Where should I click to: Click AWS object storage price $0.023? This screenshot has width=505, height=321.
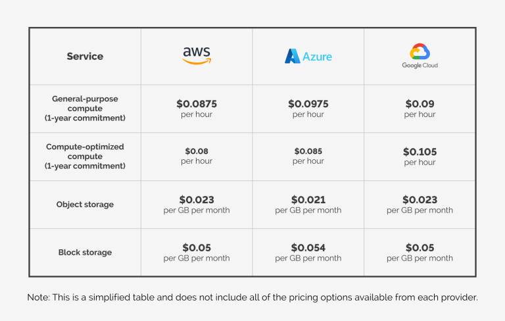pyautogui.click(x=197, y=200)
